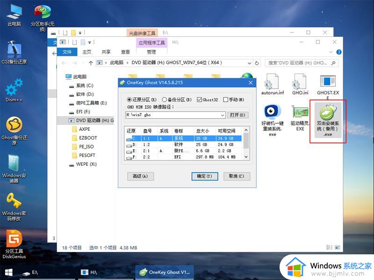Select 备份分区(B) radio button

coord(177,99)
